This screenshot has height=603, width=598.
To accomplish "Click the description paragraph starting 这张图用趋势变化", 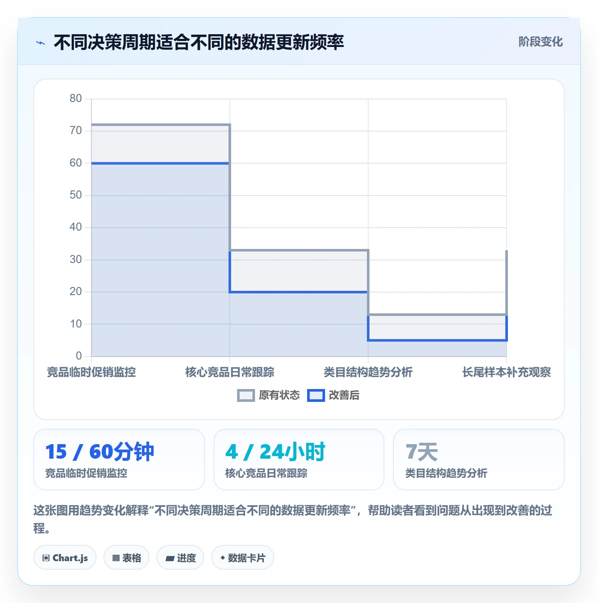I will 293,519.
